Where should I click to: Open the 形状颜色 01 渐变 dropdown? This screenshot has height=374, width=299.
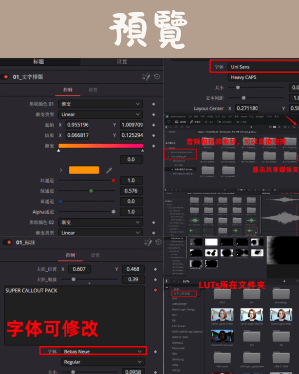point(101,104)
